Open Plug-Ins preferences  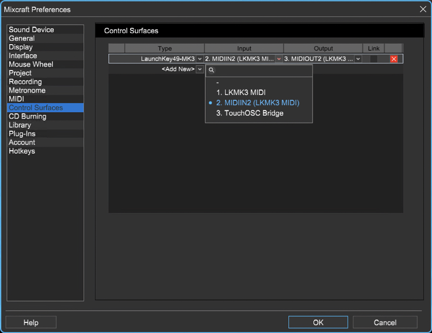tap(45, 133)
